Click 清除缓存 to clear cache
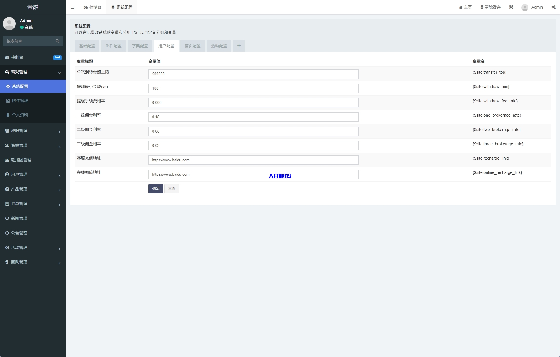 point(490,7)
